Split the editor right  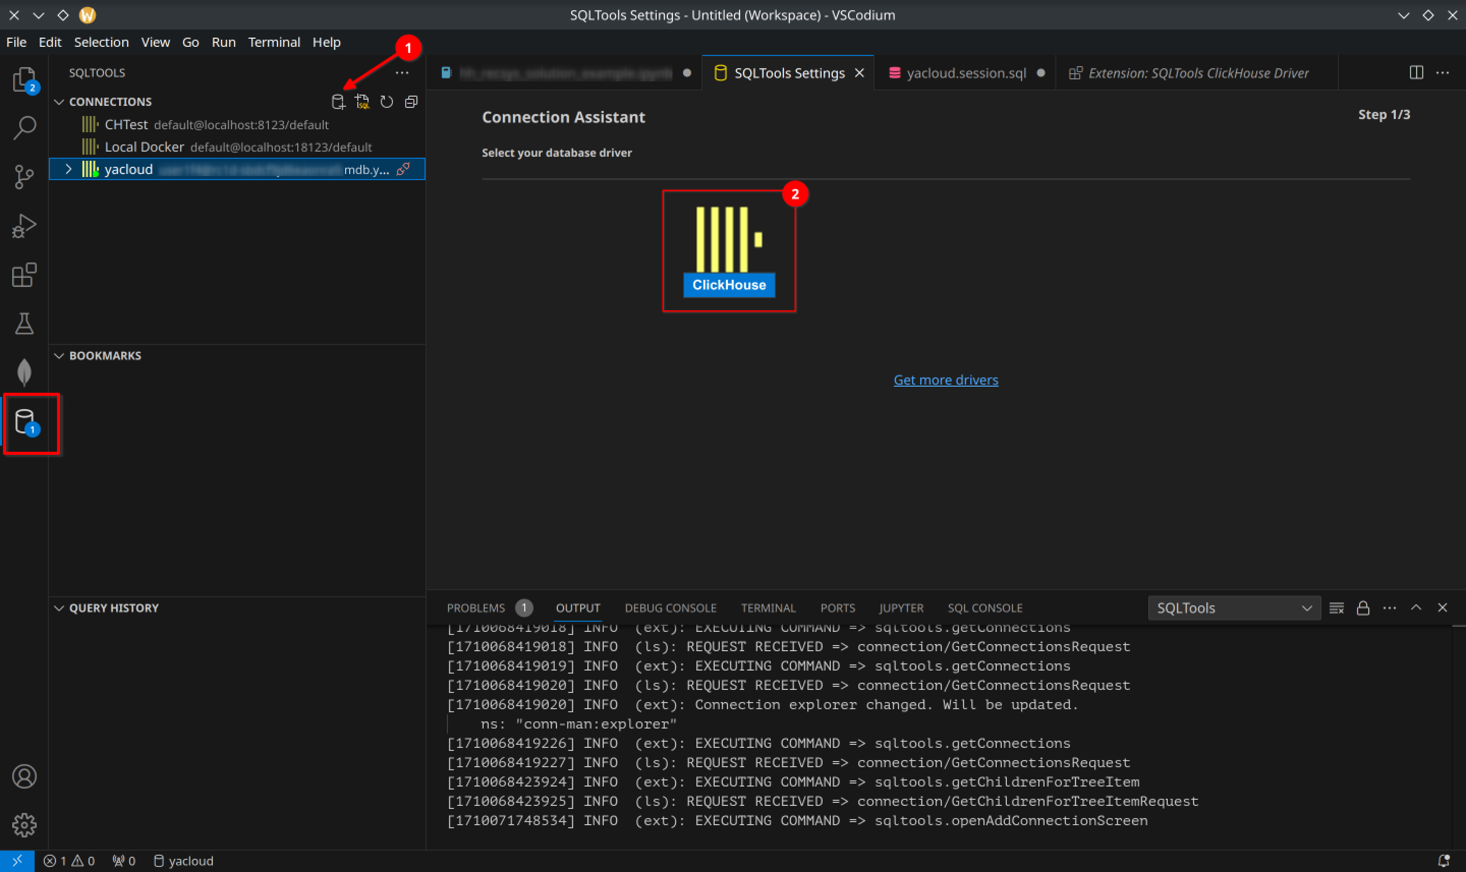coord(1416,73)
